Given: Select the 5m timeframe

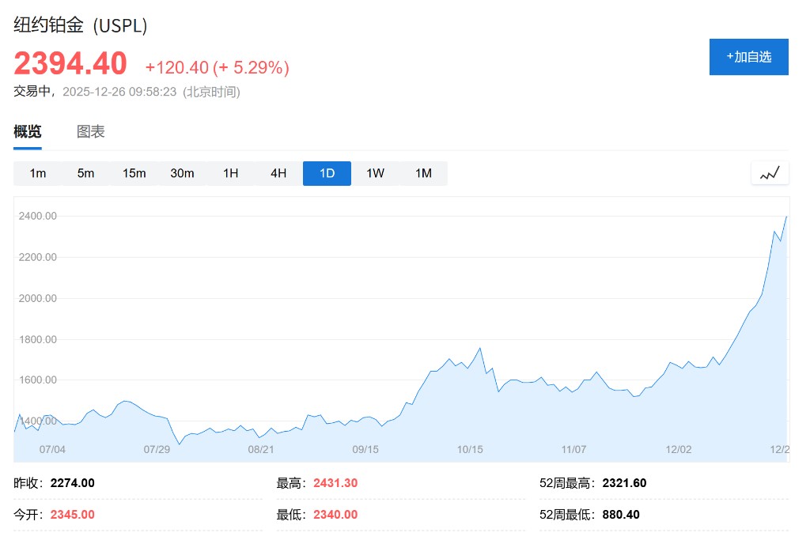Looking at the screenshot, I should 85,173.
